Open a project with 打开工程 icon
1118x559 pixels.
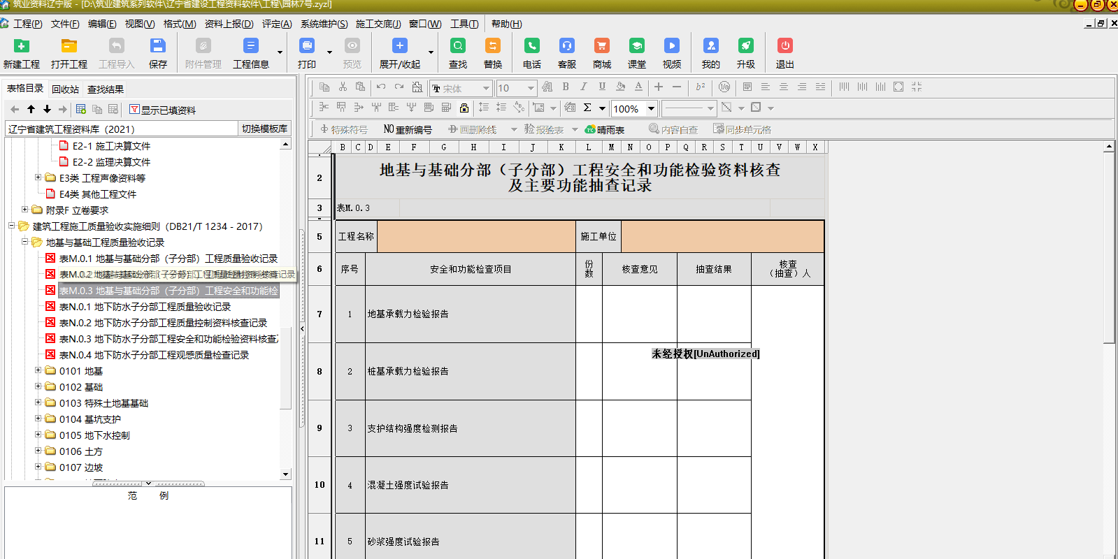[x=69, y=53]
